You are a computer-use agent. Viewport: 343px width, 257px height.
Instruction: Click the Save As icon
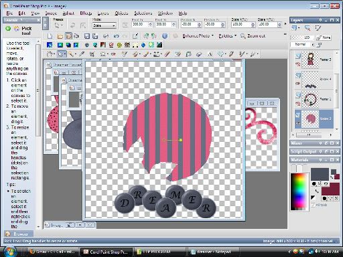95,36
